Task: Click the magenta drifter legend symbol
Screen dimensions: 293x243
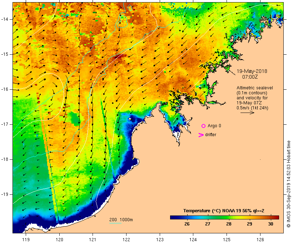Action: coord(201,135)
